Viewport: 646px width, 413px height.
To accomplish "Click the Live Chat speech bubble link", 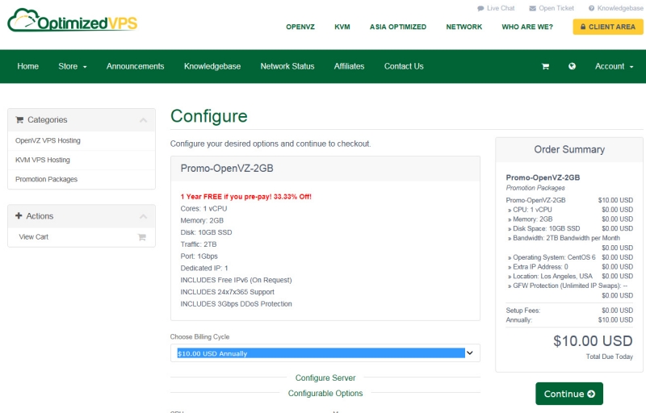I will click(x=496, y=8).
